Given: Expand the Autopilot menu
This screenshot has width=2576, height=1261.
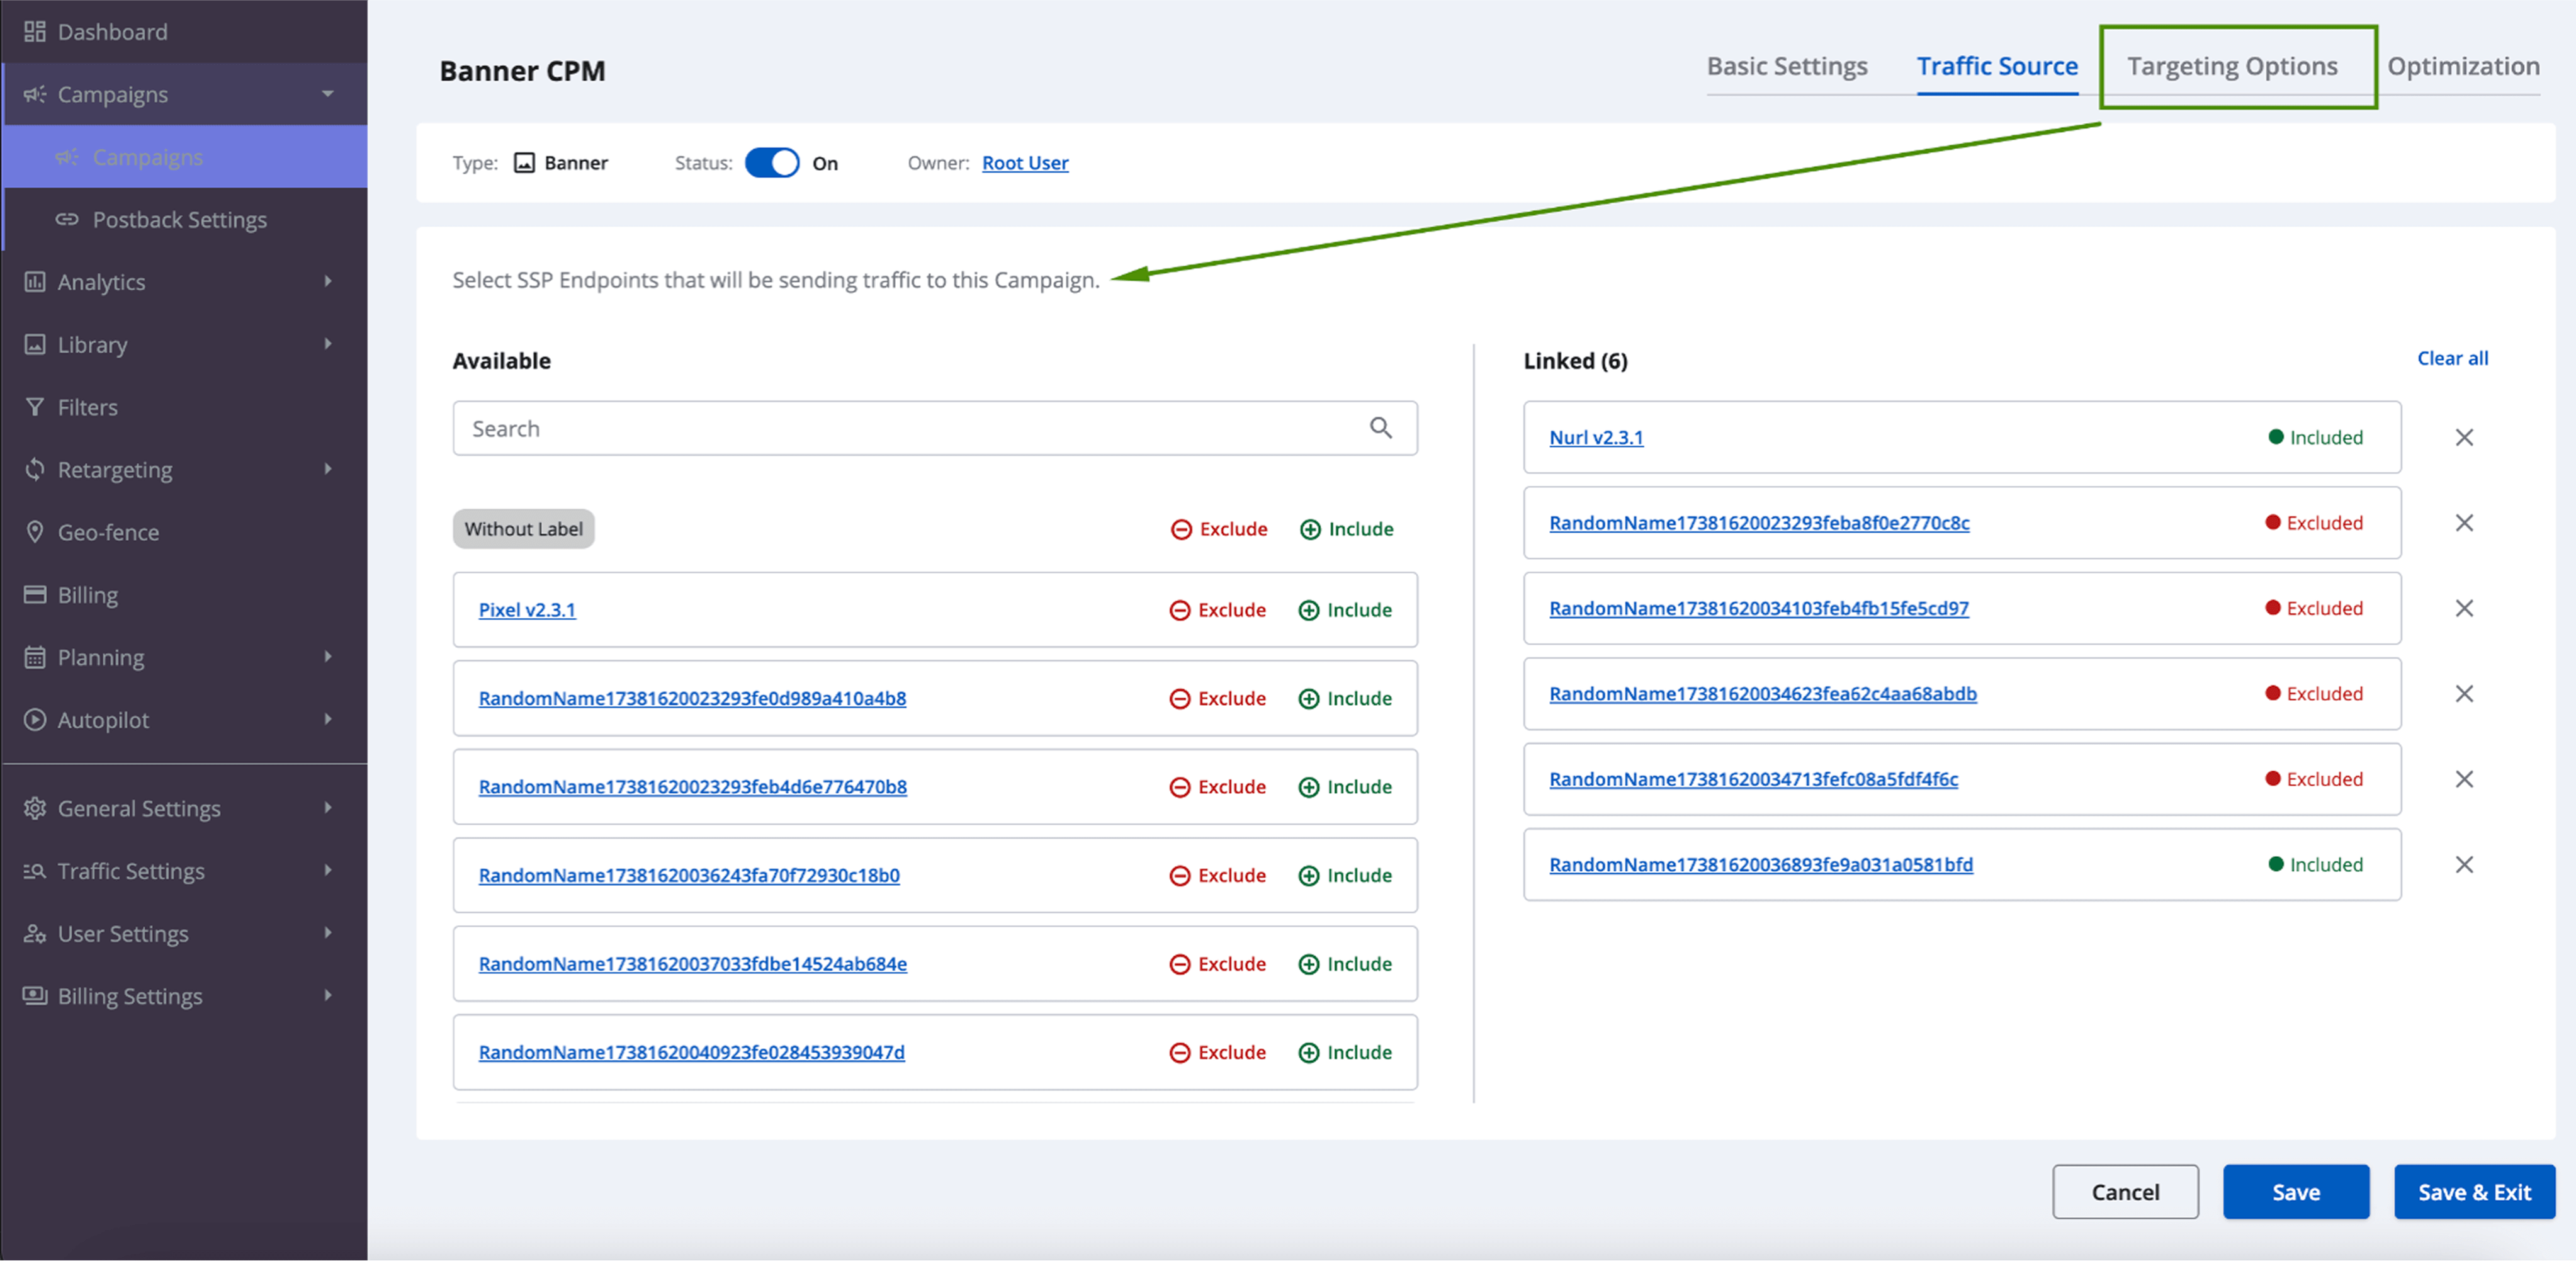Looking at the screenshot, I should tap(327, 720).
